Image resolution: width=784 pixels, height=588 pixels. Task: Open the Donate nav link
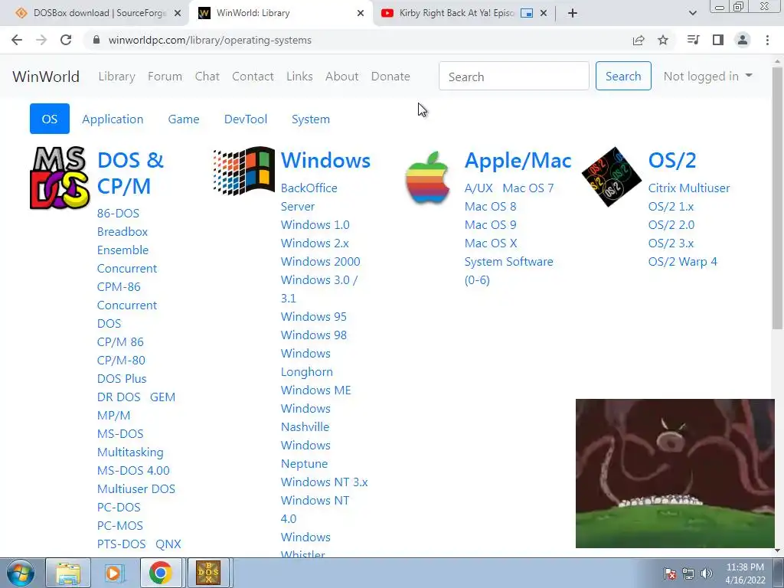point(390,77)
